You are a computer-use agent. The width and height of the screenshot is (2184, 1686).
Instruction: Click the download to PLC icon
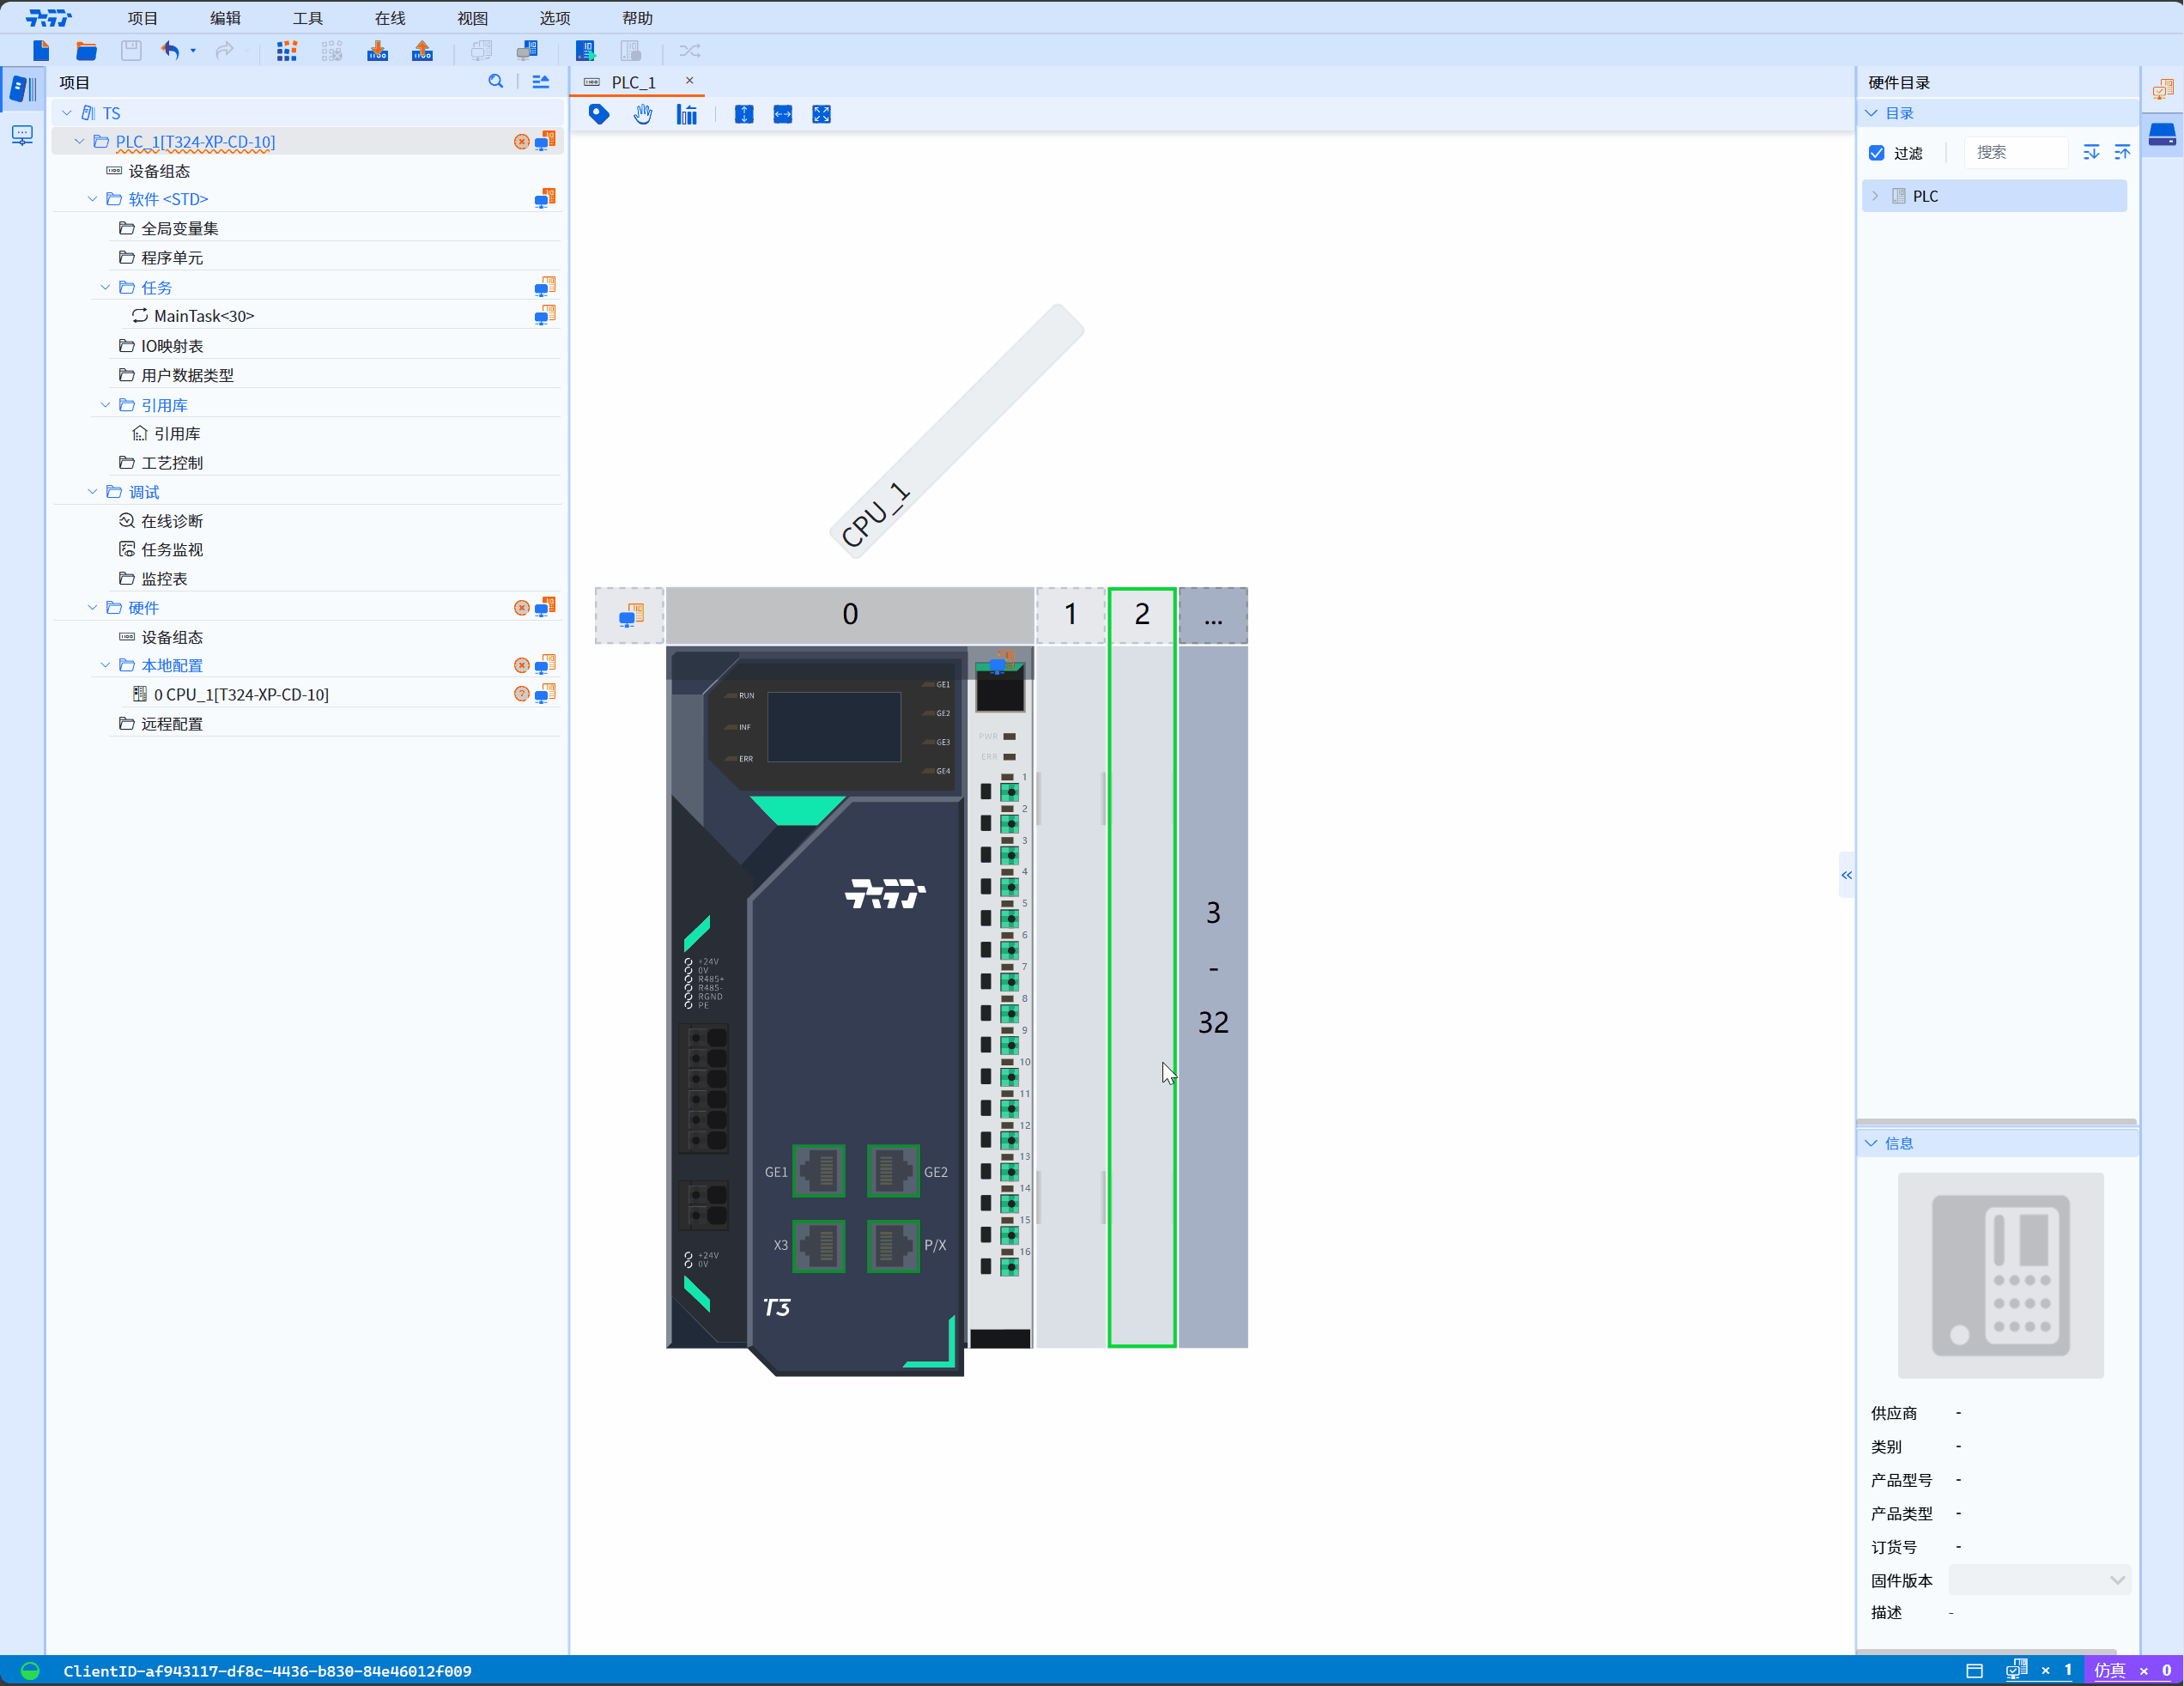[x=377, y=51]
